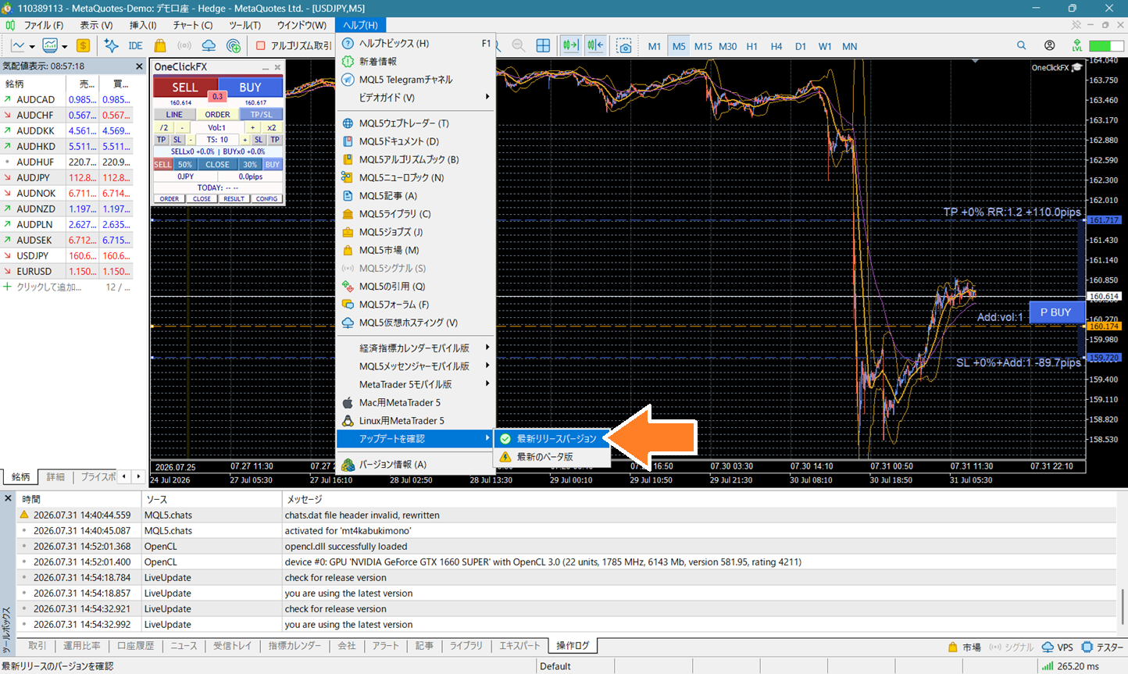1128x674 pixels.
Task: Click the zoom out magnifier in the chart toolbar
Action: pos(519,46)
